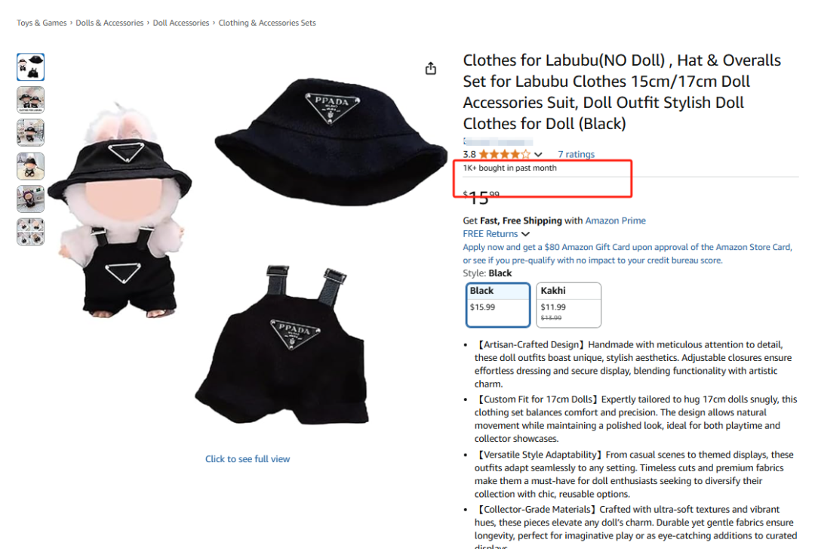This screenshot has width=815, height=549.
Task: Select the Kakhi style option
Action: [568, 305]
